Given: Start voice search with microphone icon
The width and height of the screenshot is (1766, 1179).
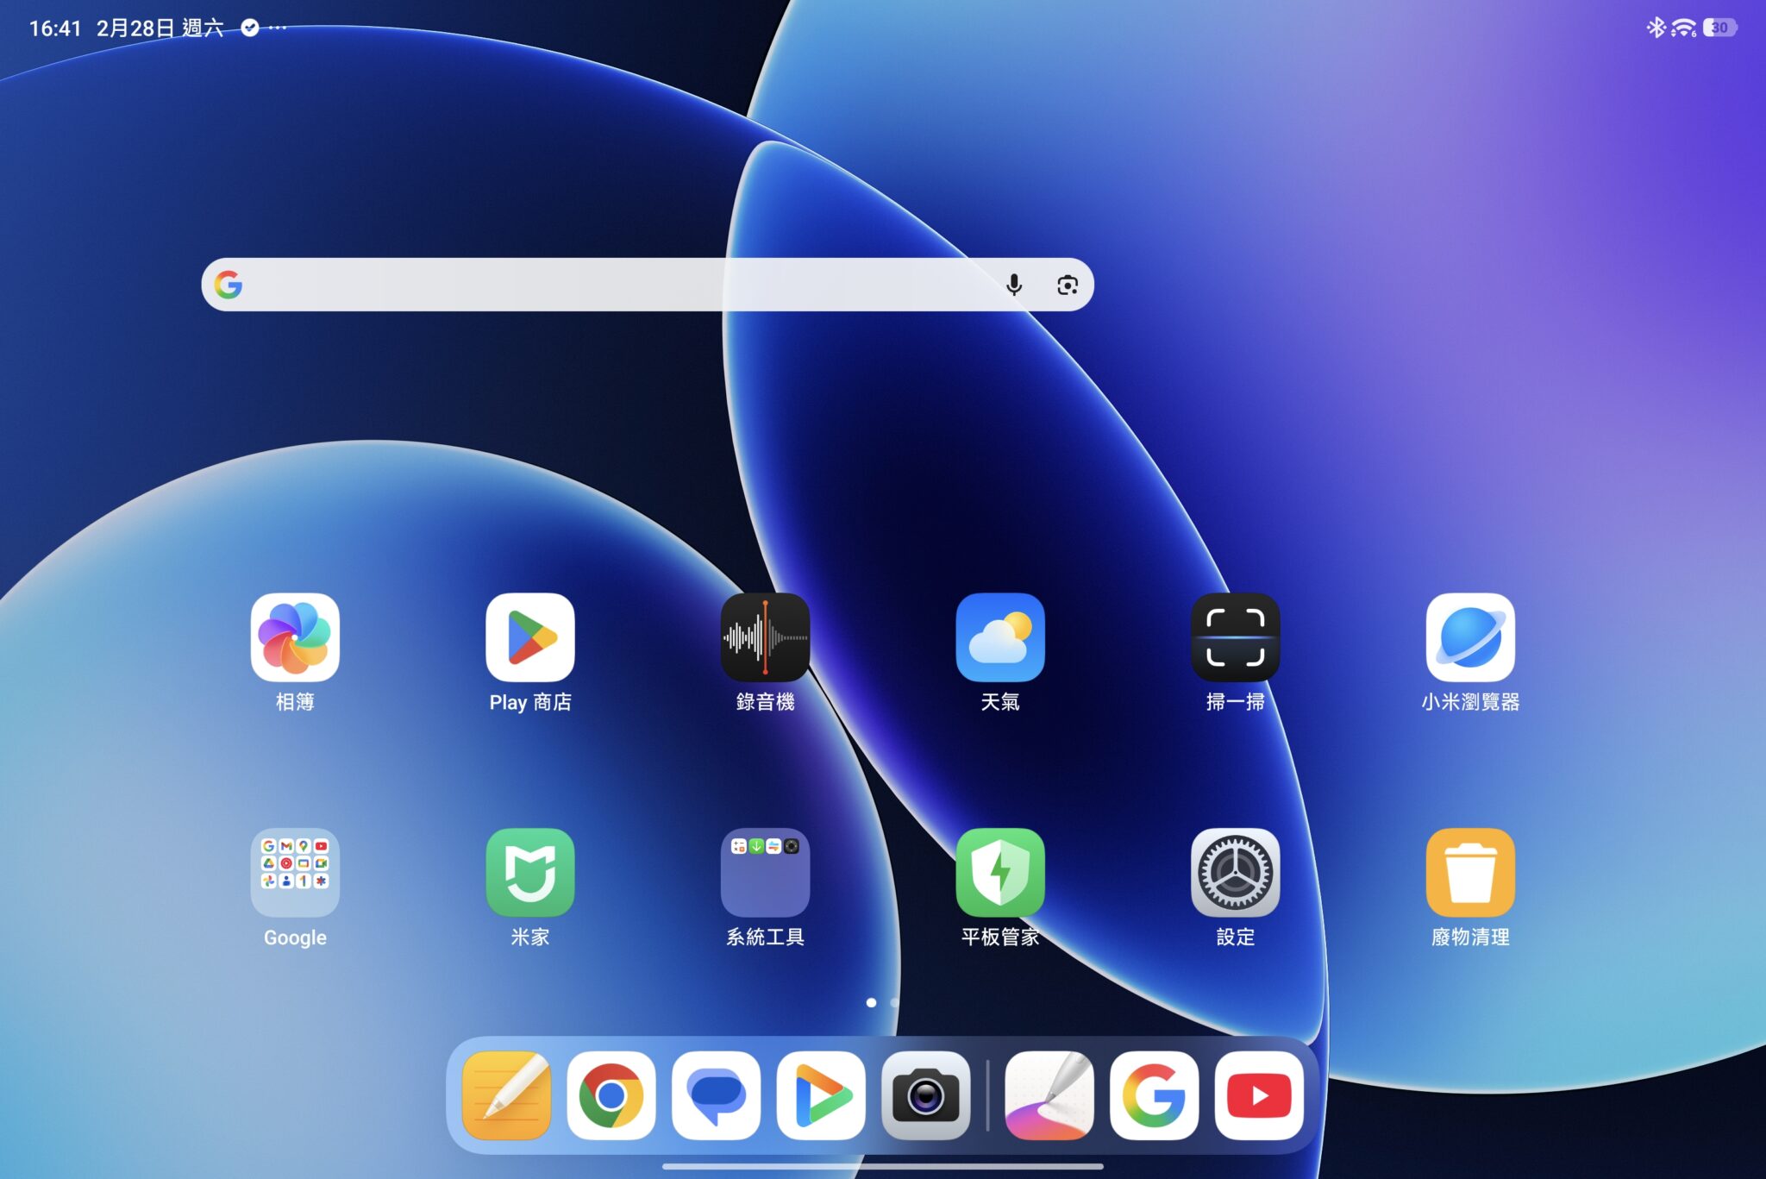Looking at the screenshot, I should point(1014,285).
